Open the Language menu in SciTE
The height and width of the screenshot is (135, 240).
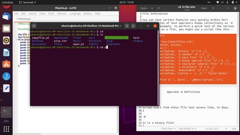click(75, 13)
